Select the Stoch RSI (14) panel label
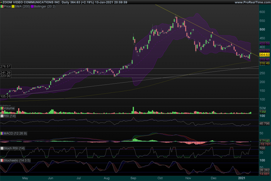The height and width of the screenshot is (181, 271). (14, 148)
